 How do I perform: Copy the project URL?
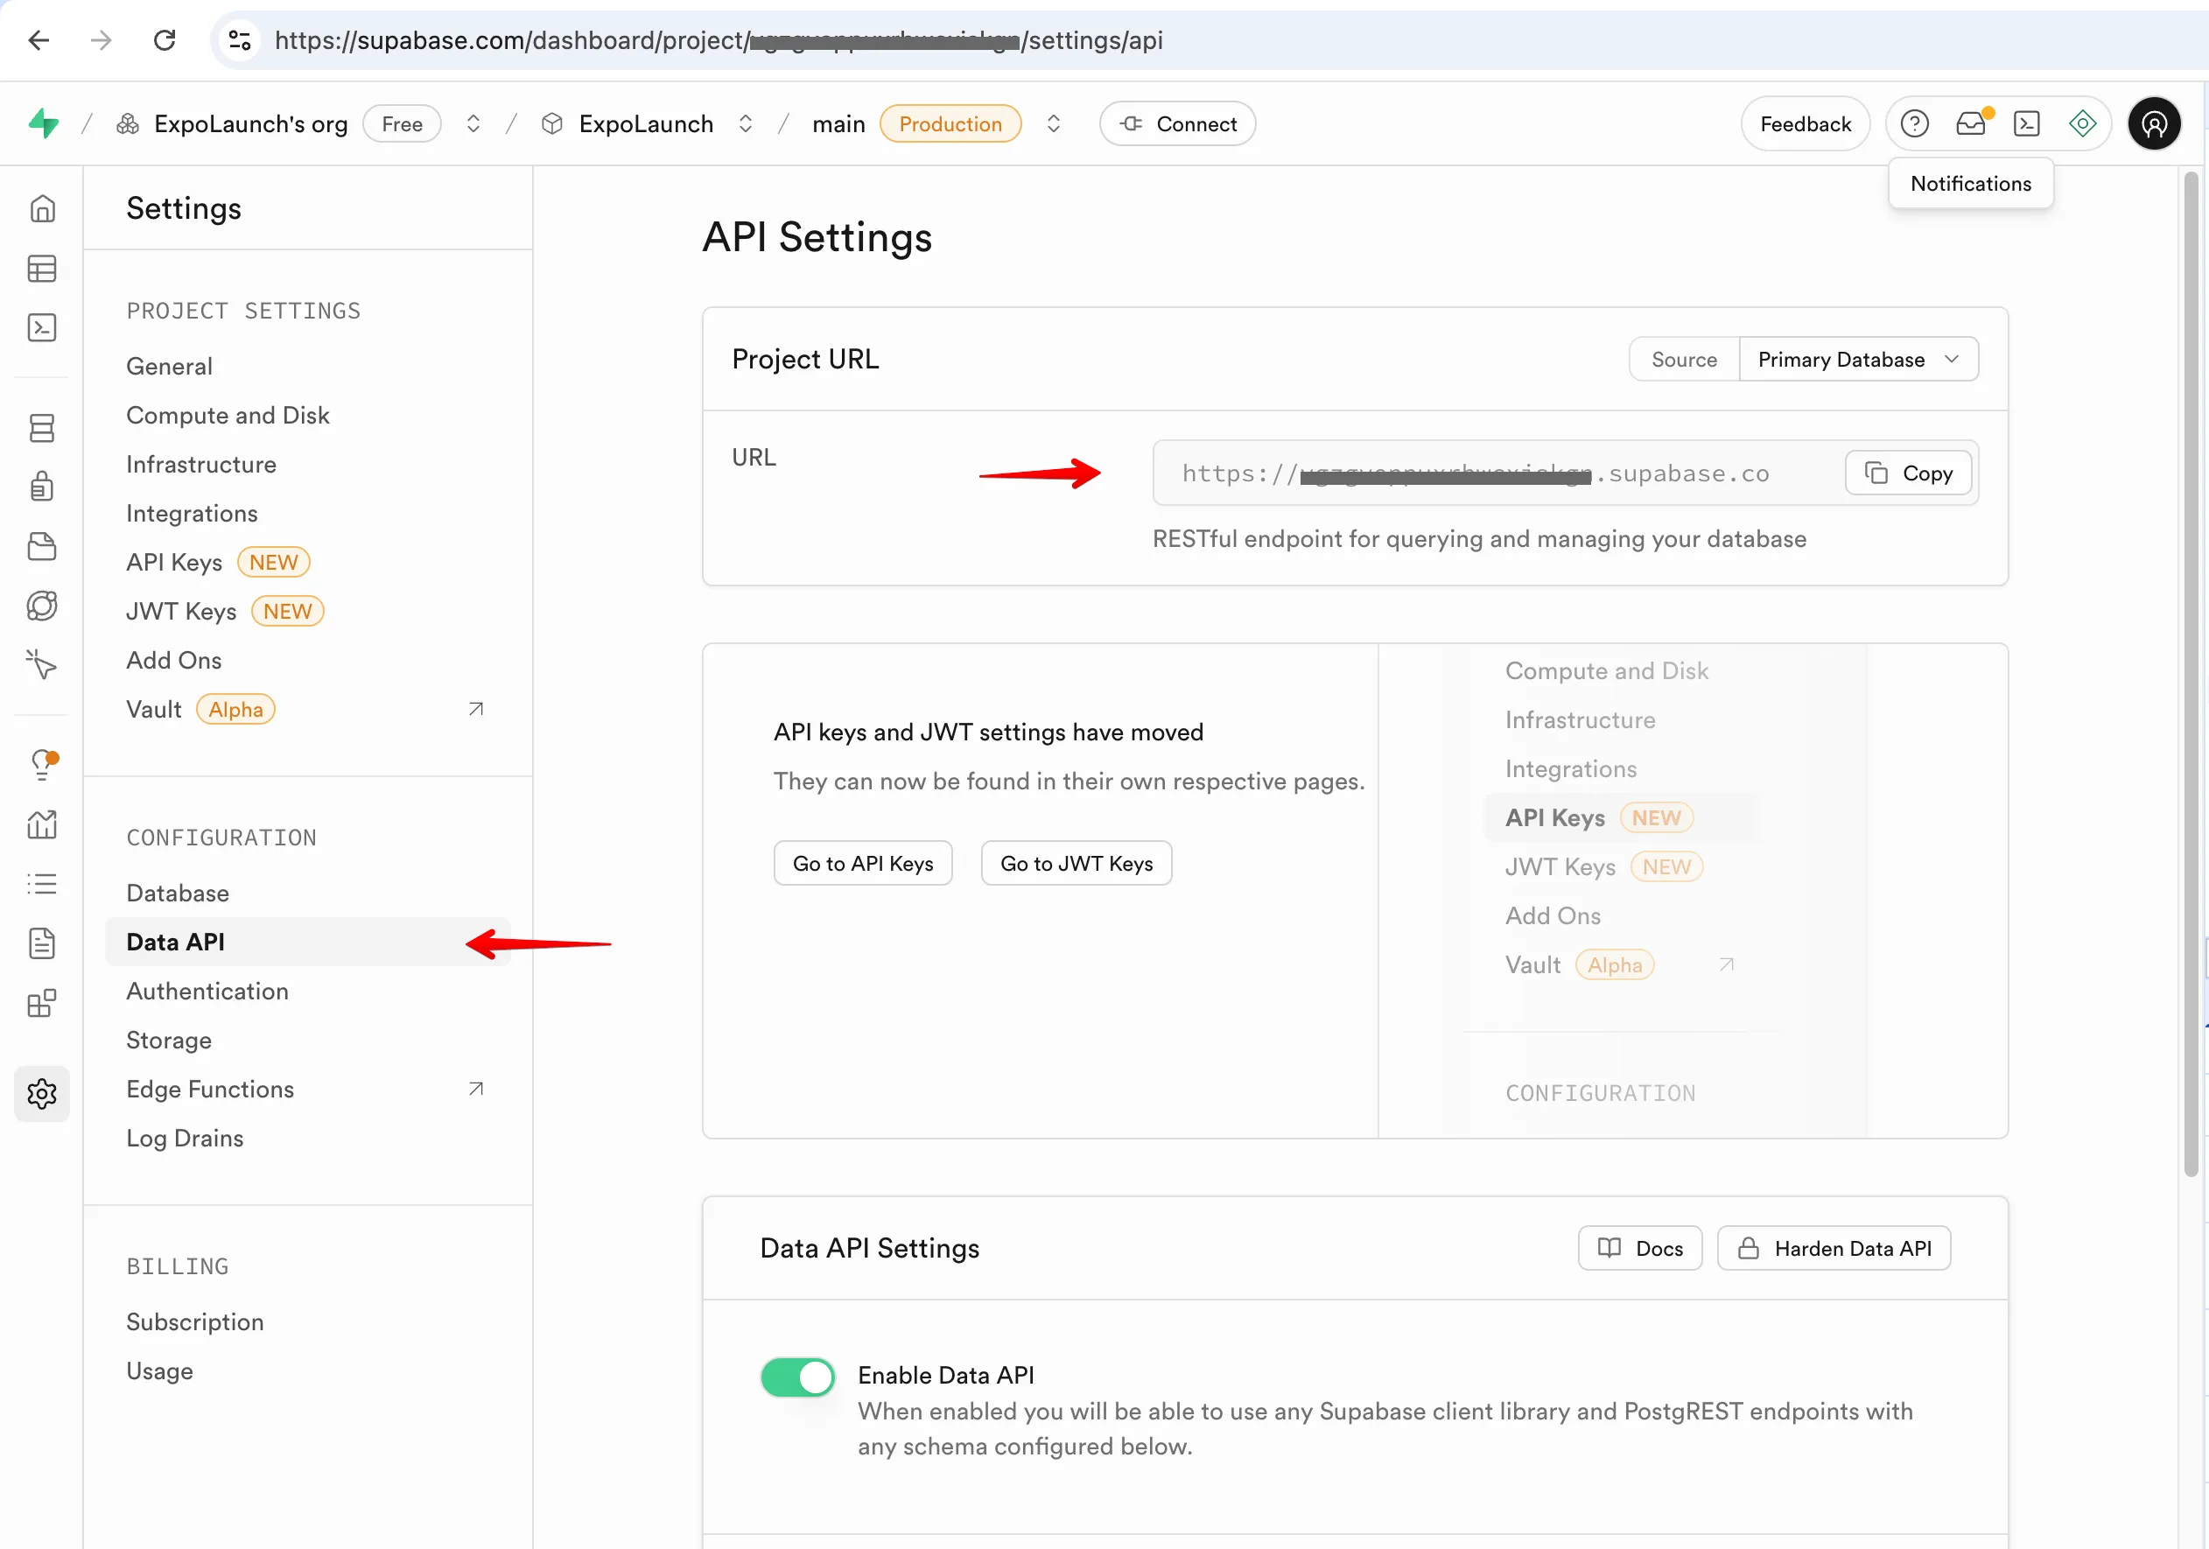click(x=1909, y=473)
